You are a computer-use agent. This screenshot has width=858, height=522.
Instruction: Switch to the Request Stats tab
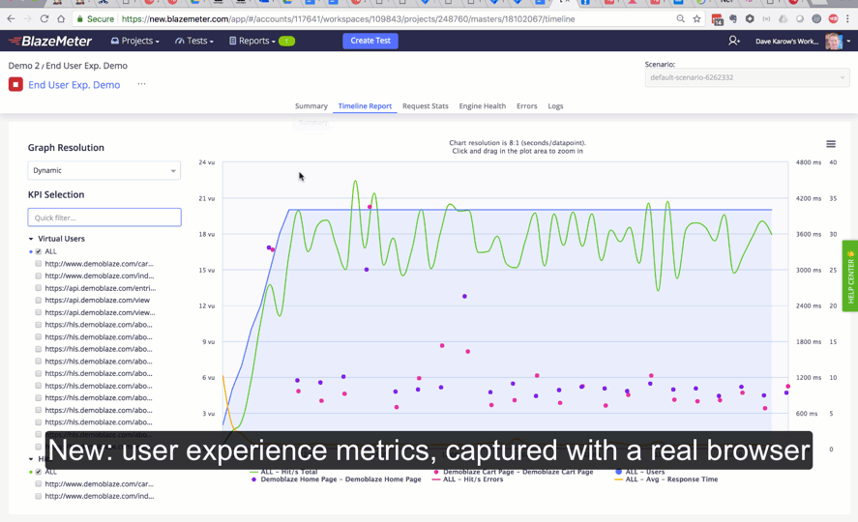pos(426,106)
